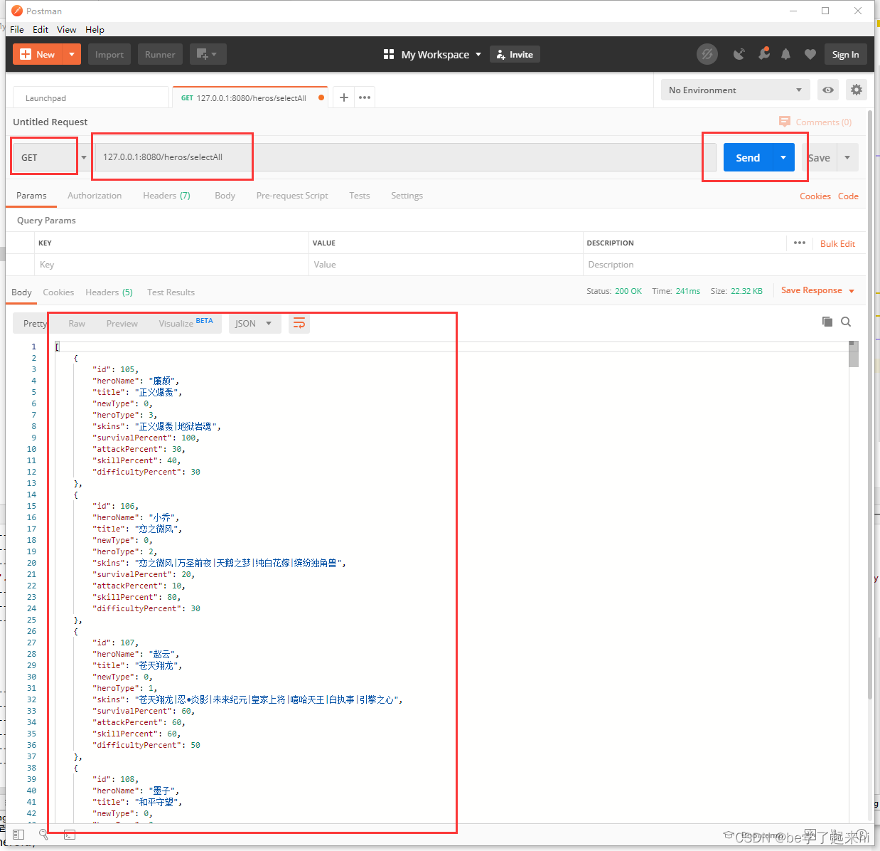Click the heart icon in header
This screenshot has height=851, width=880.
(x=810, y=54)
